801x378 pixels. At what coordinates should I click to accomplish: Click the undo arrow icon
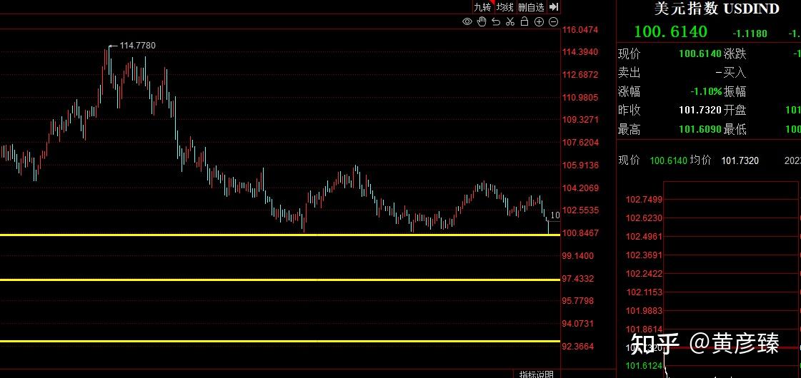click(x=495, y=21)
